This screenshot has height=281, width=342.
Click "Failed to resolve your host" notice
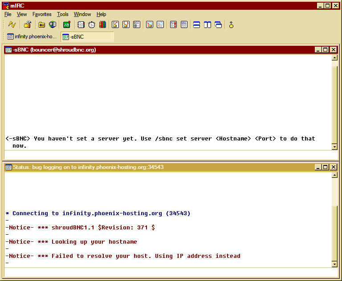(123, 256)
